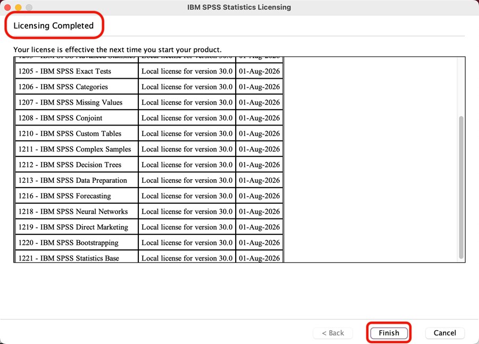Select the 01-Aug-2026 expiry for Custom Tables

point(259,133)
